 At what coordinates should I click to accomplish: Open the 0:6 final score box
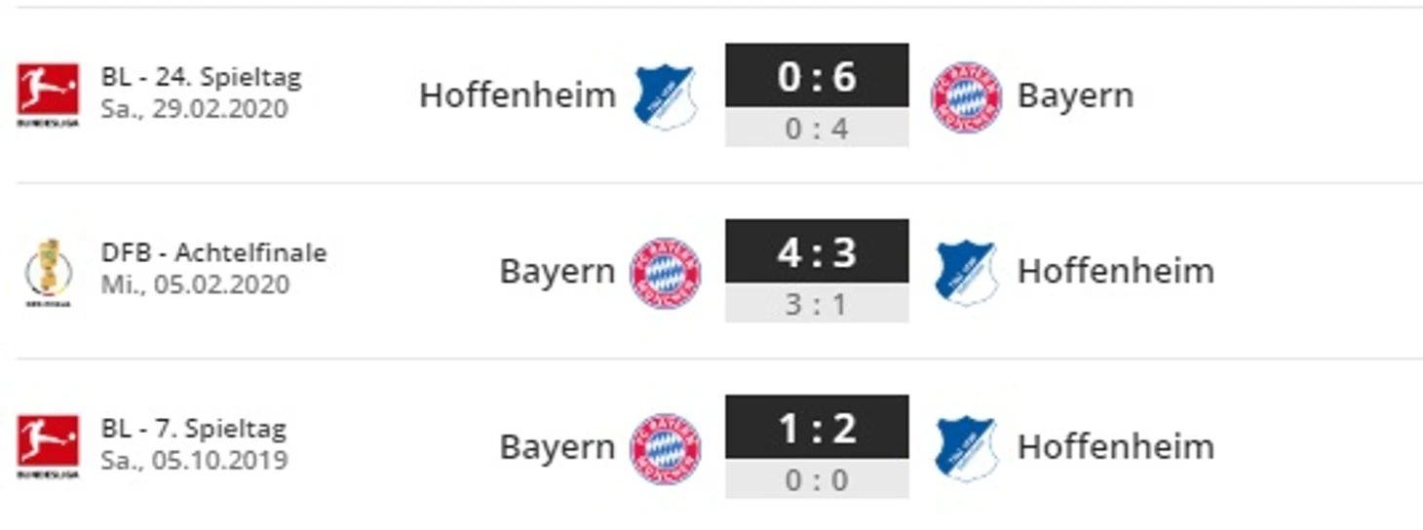coord(817,75)
